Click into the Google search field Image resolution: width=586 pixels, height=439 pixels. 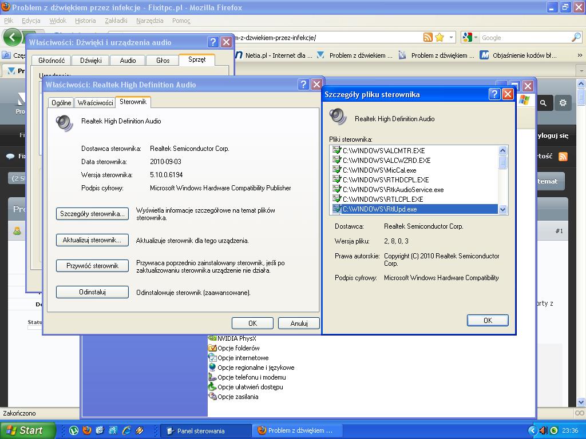(525, 37)
